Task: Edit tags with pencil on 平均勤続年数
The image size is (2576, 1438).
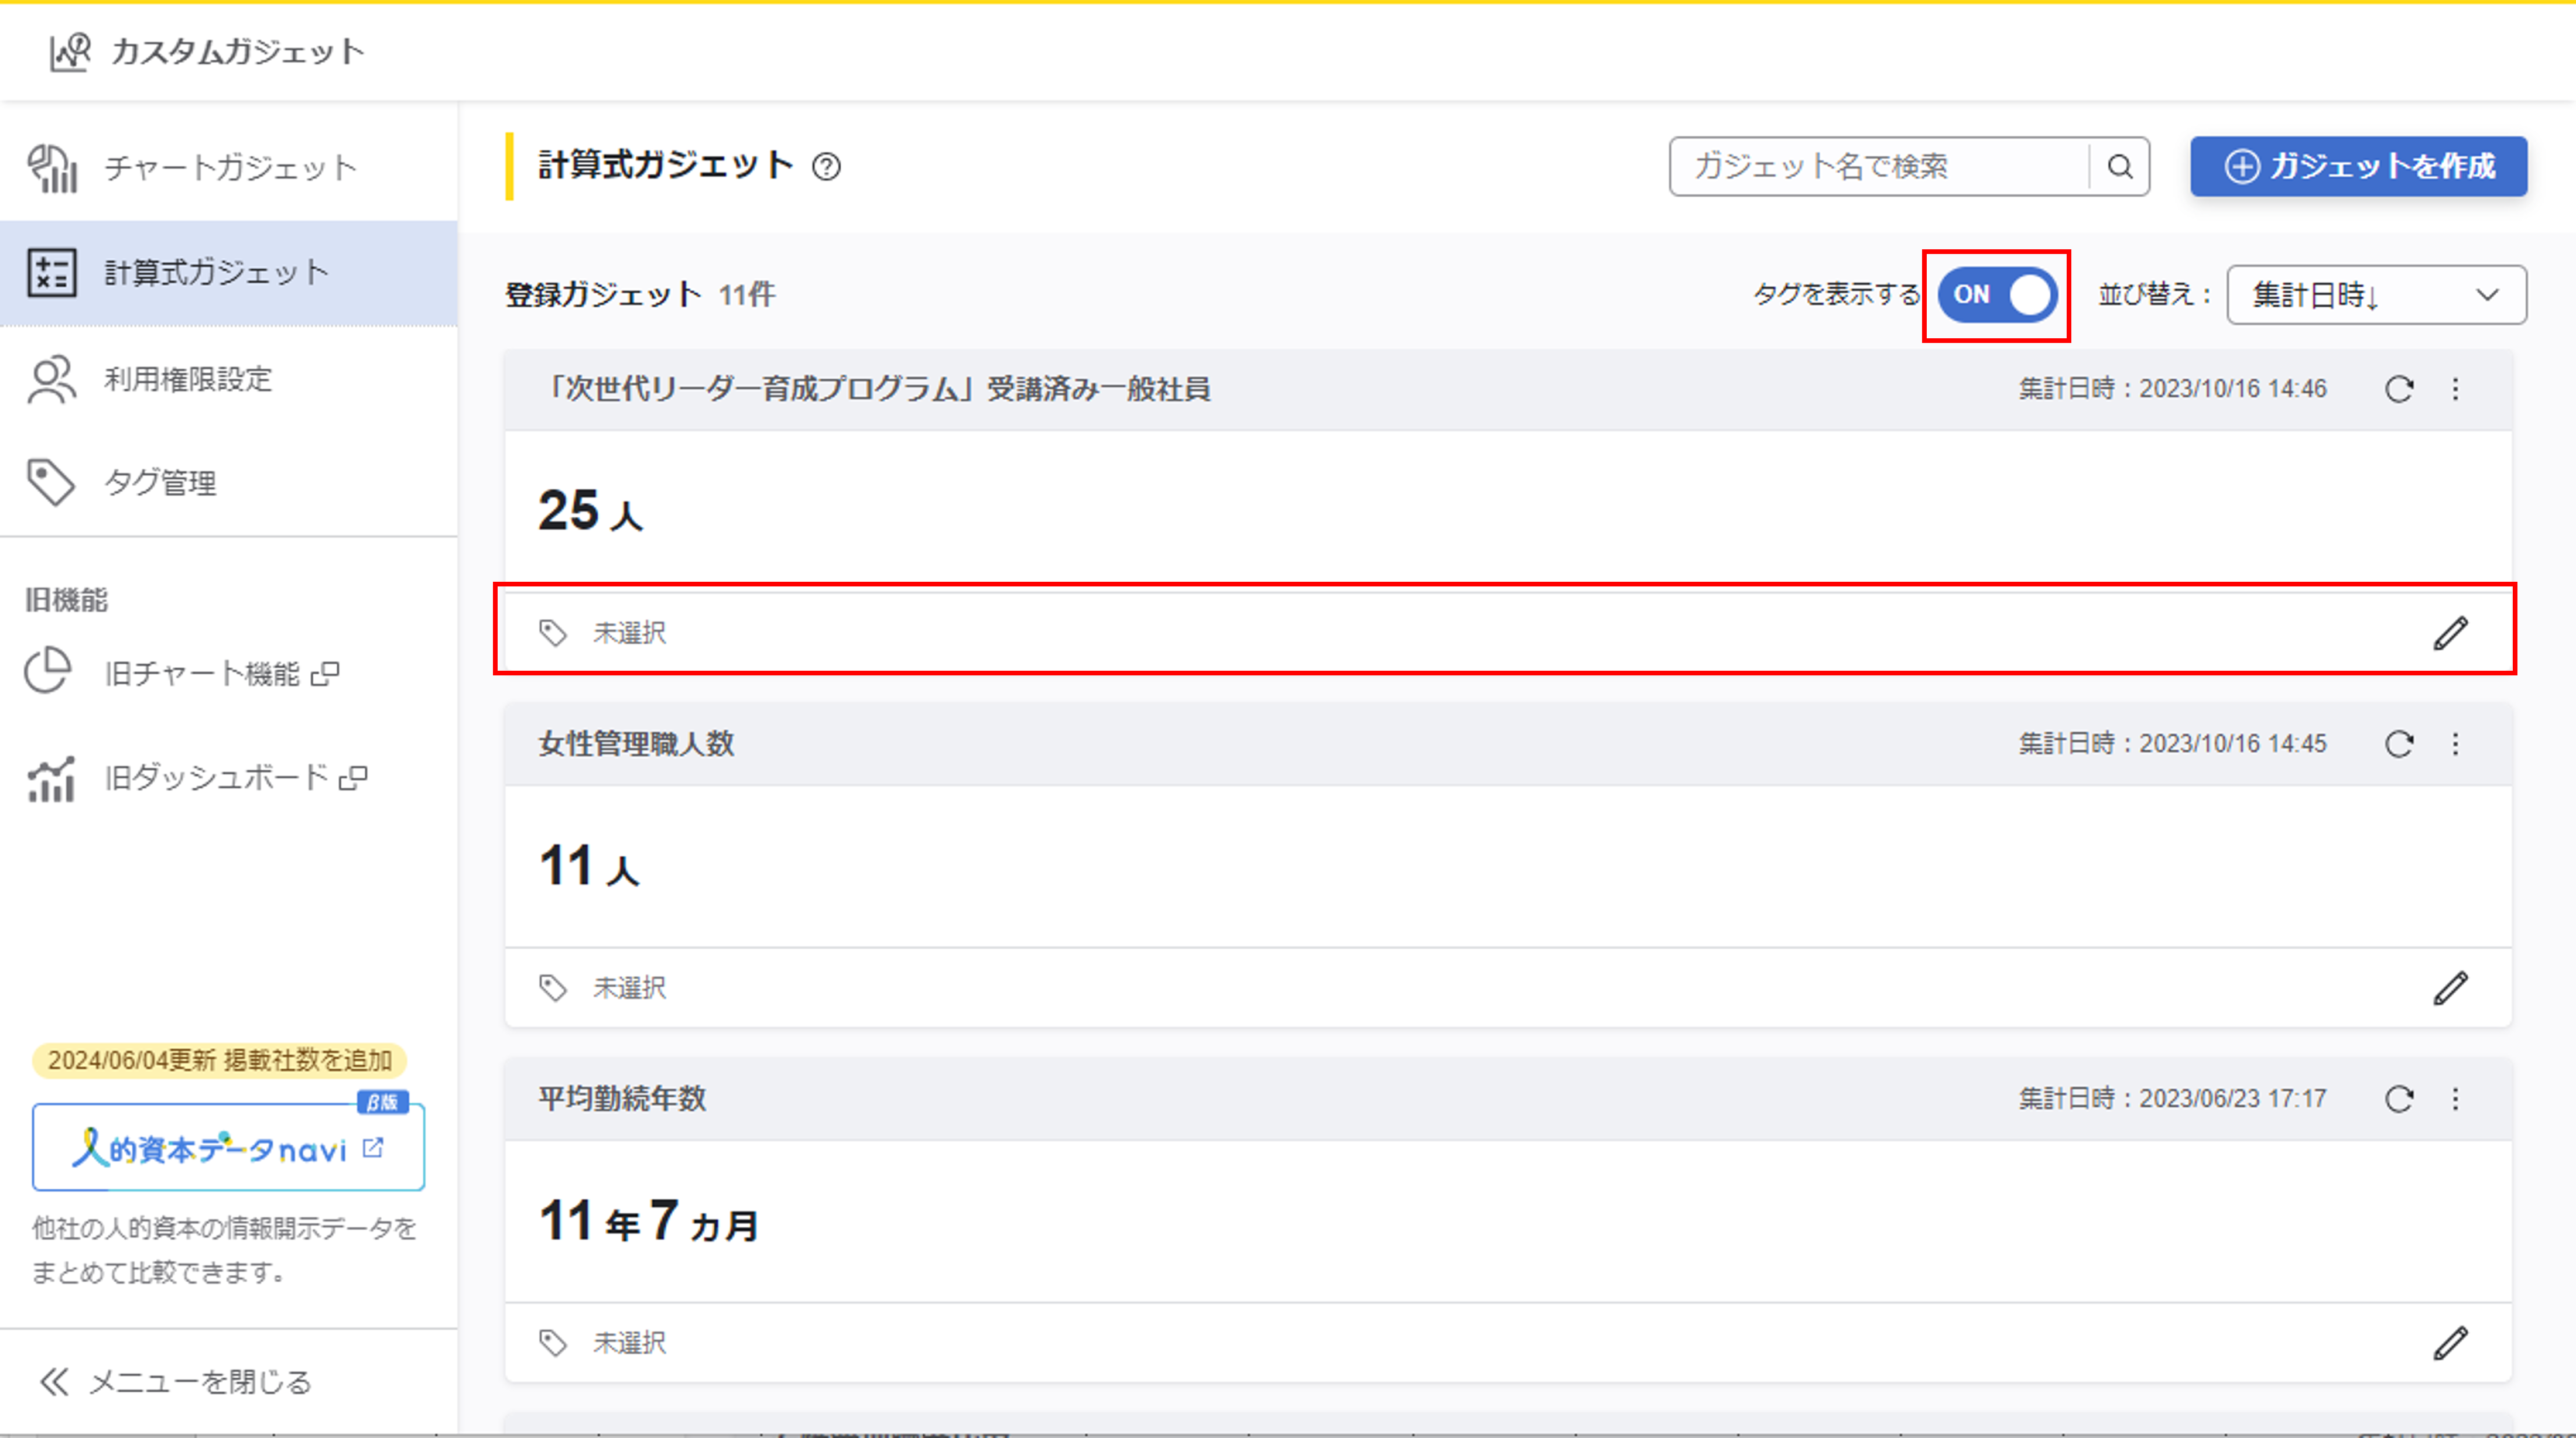Action: coord(2450,1343)
